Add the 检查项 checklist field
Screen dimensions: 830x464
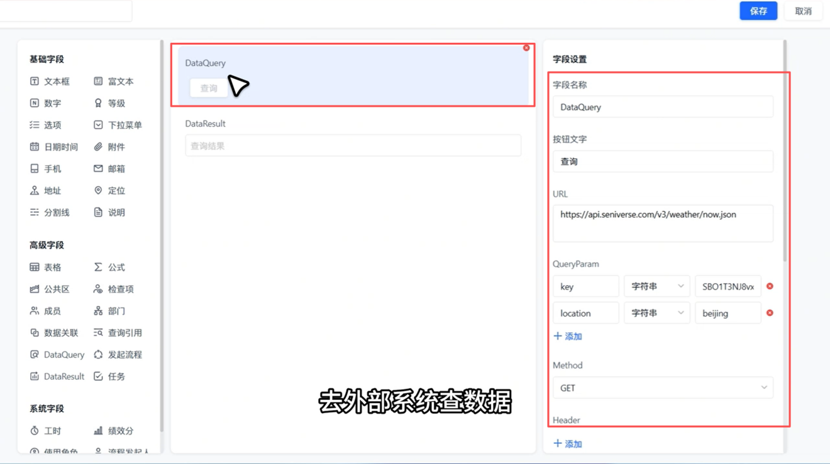click(113, 289)
